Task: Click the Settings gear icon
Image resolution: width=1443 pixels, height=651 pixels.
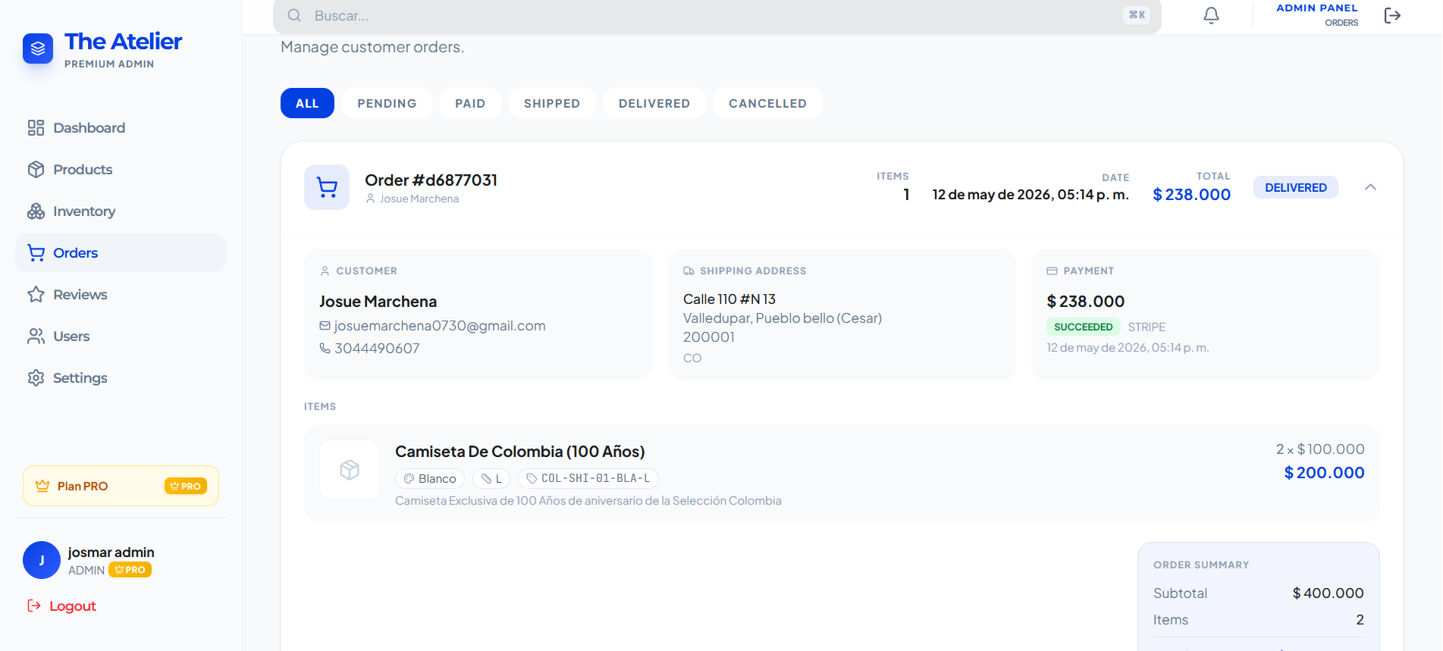Action: click(36, 378)
